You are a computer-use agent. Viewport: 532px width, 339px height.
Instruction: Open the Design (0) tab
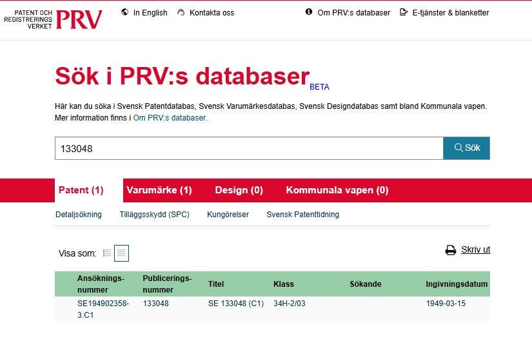coord(239,190)
